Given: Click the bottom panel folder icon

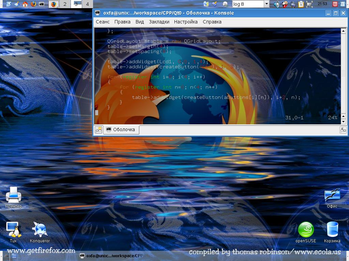Looking at the screenshot, I should [14, 256].
